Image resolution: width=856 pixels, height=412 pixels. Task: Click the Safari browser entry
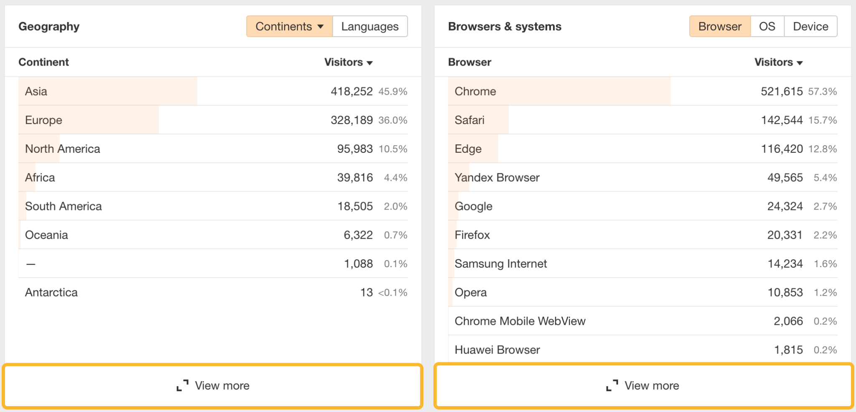(x=469, y=120)
